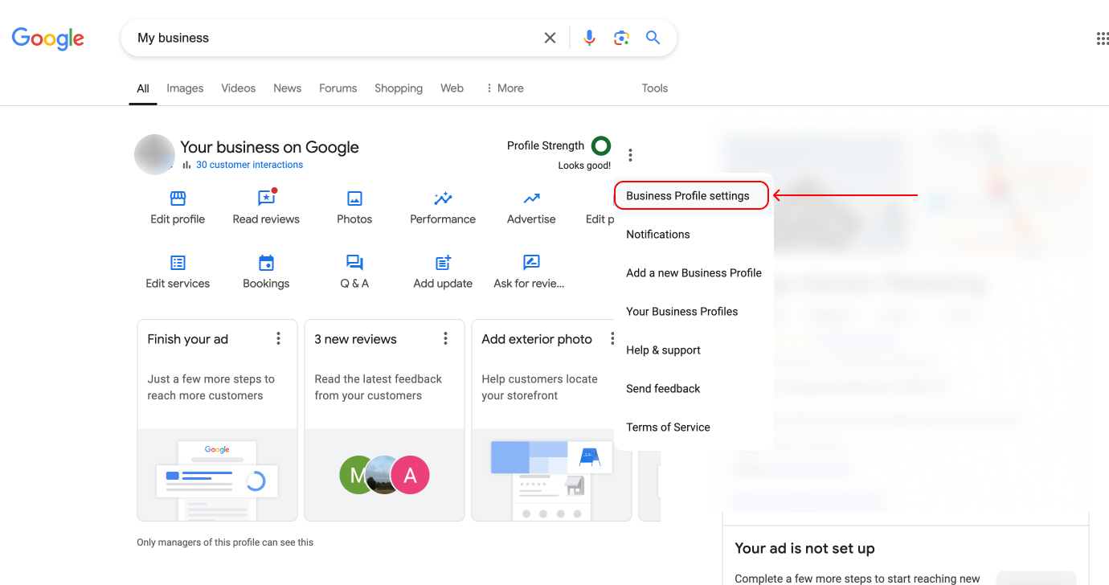Viewport: 1109px width, 585px height.
Task: Submit search with magnifier icon
Action: [653, 38]
